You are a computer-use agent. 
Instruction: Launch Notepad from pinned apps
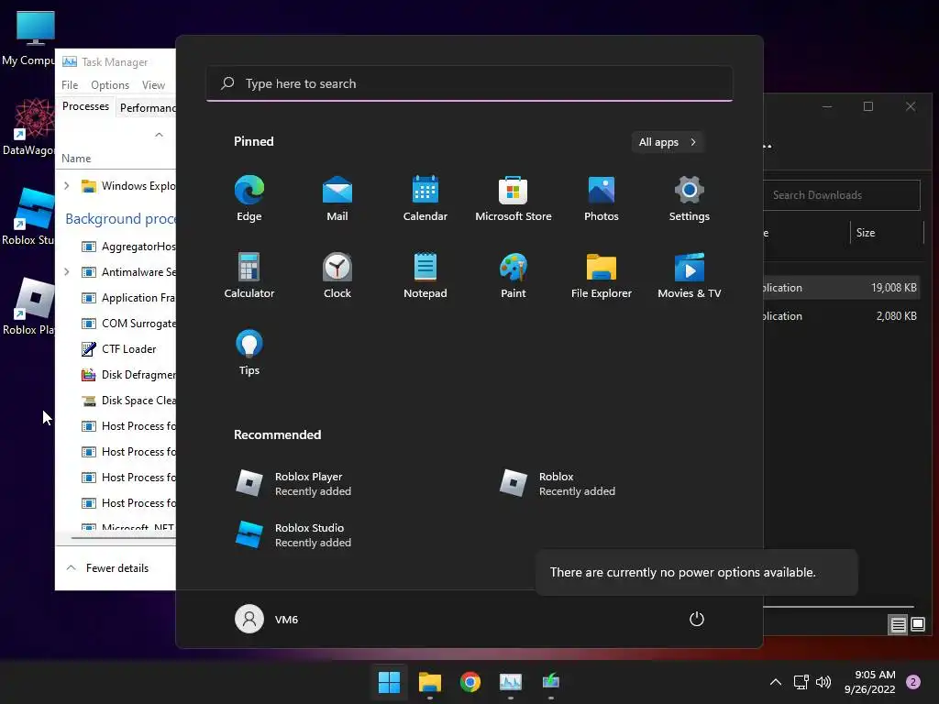[x=425, y=275]
